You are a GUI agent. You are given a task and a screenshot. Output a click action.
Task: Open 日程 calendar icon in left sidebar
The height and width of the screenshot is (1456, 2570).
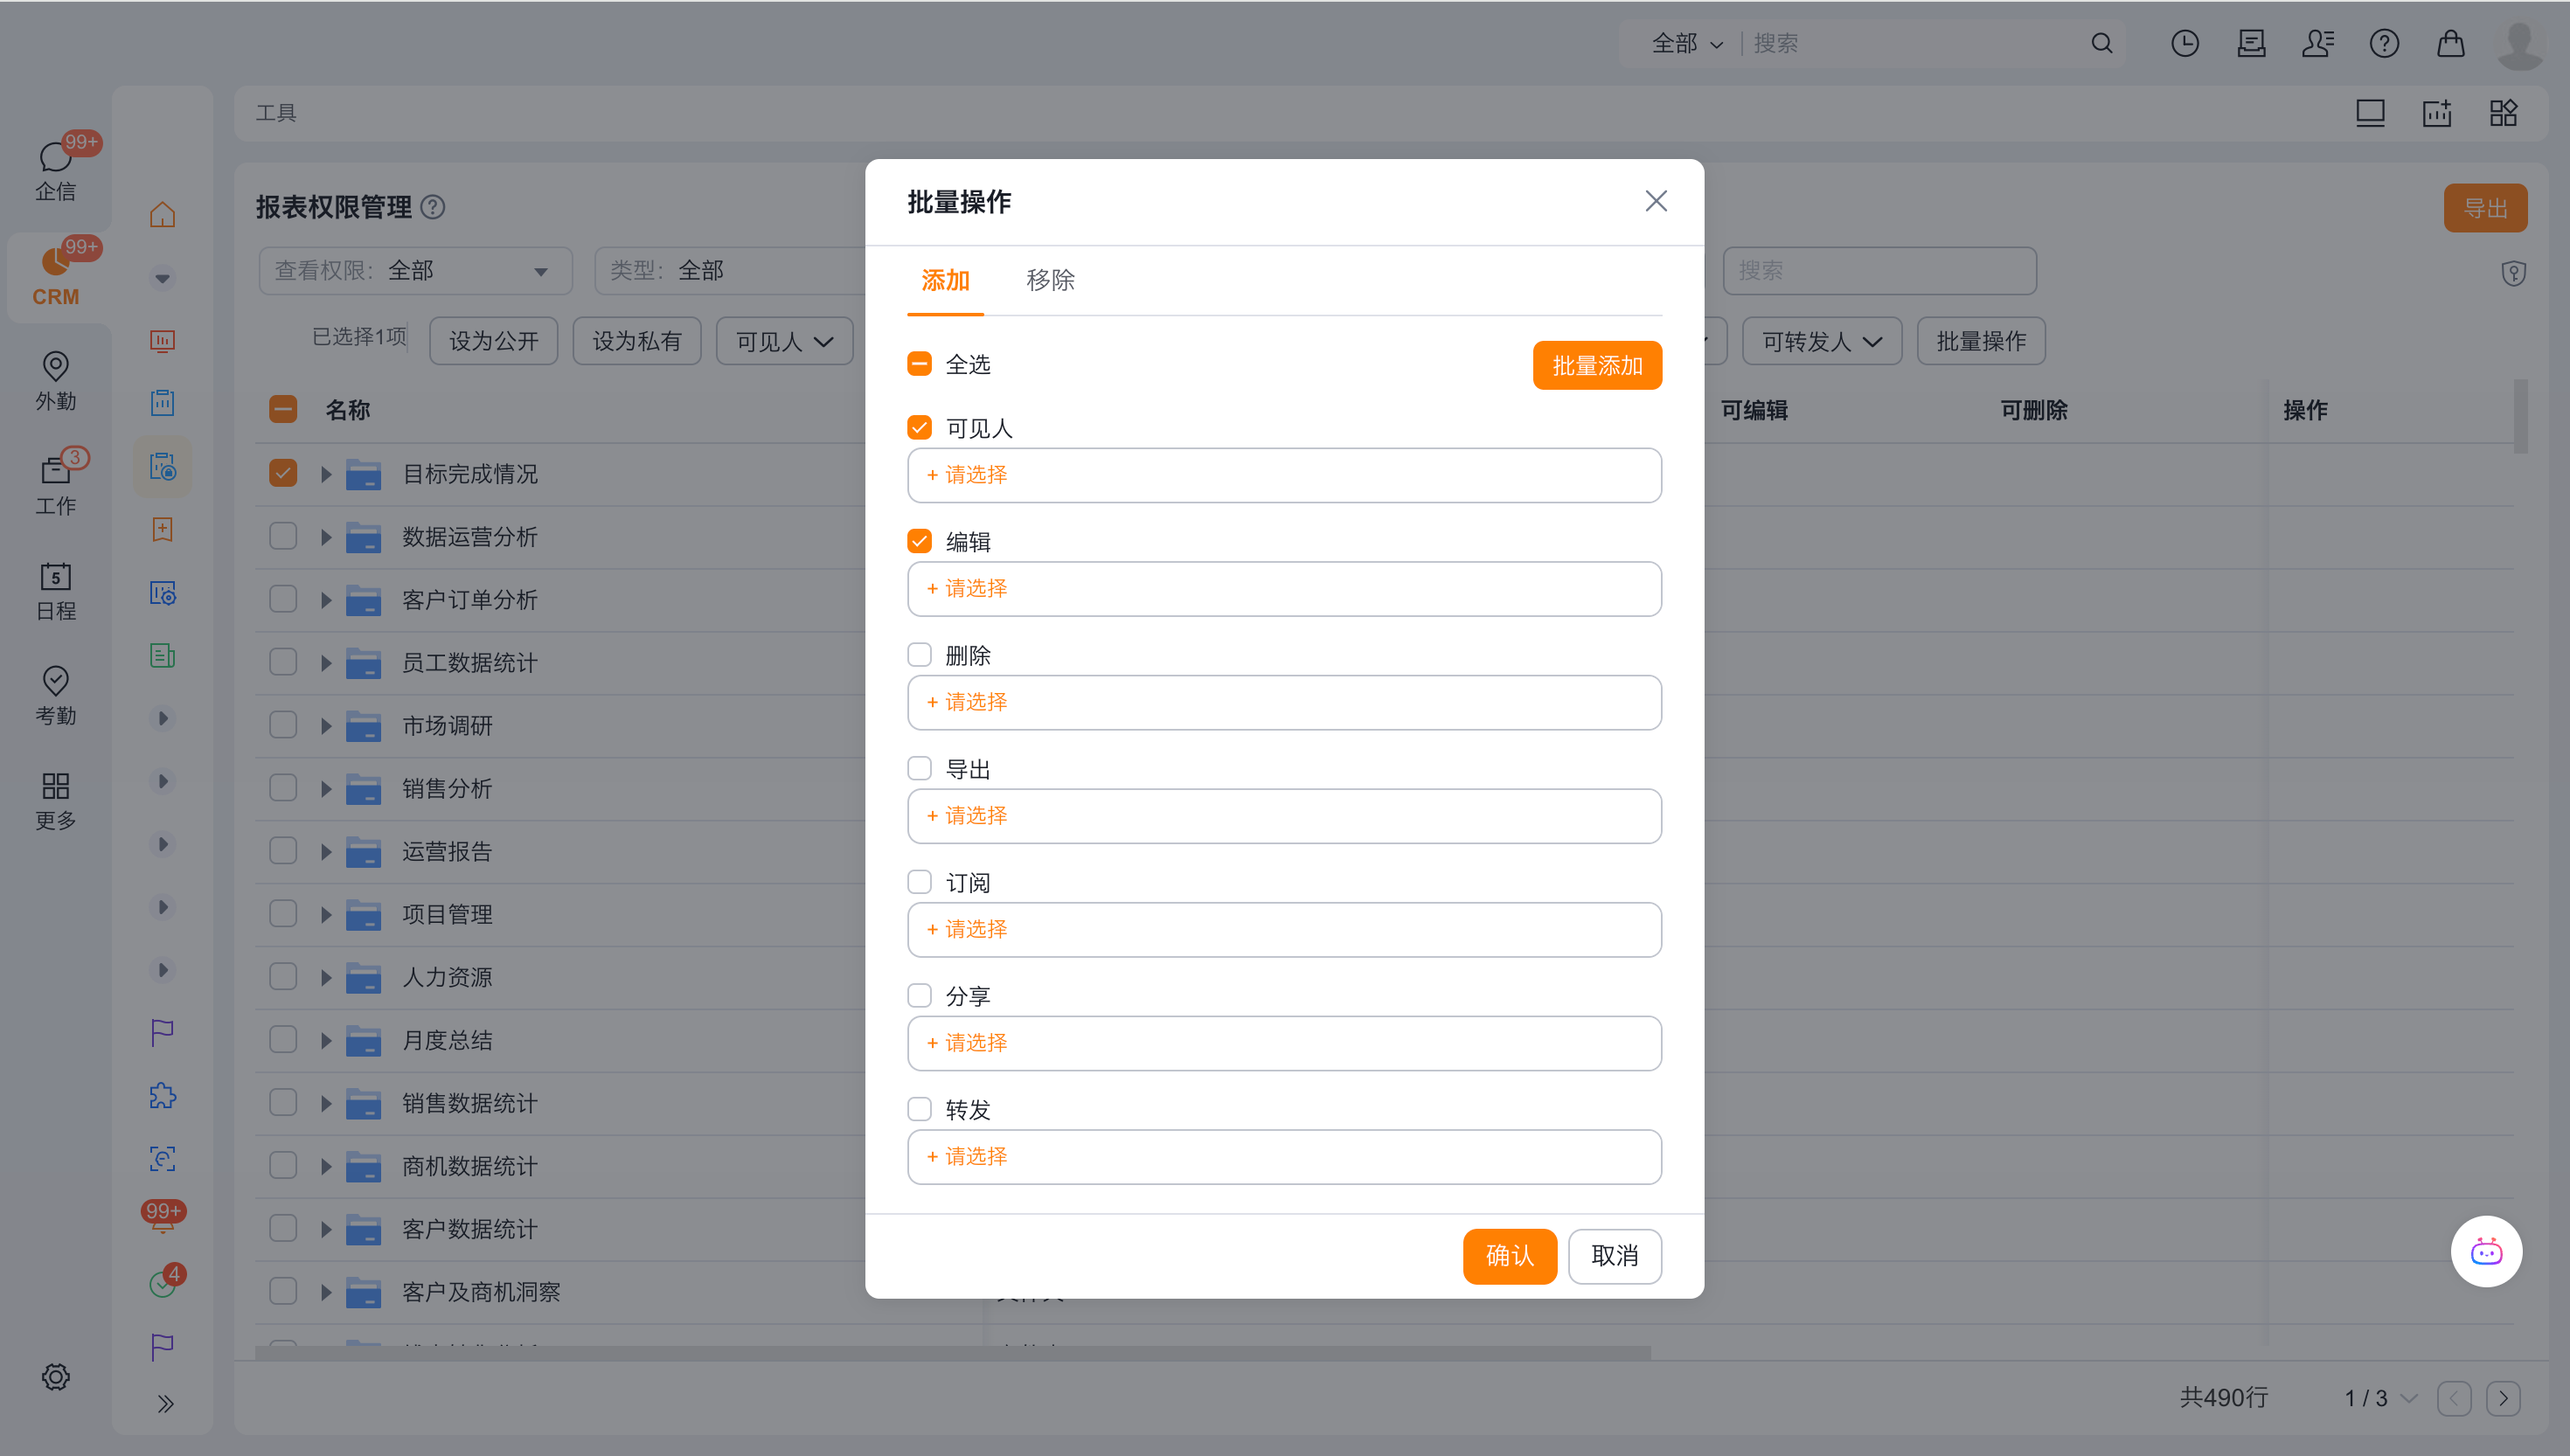point(55,589)
